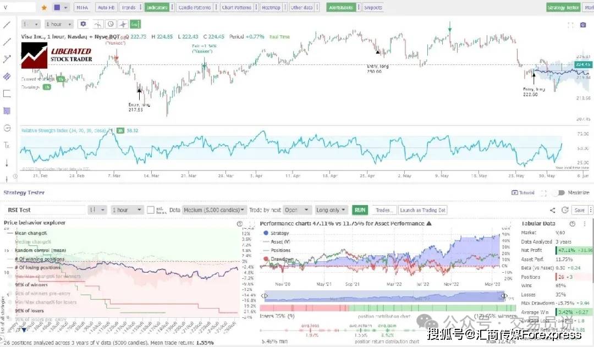594x347 pixels.
Task: Pick the filled rectangle drawing tool
Action: (7, 111)
